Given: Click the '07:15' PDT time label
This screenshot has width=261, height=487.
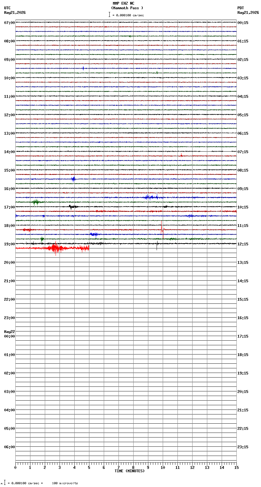Looking at the screenshot, I should coord(243,152).
